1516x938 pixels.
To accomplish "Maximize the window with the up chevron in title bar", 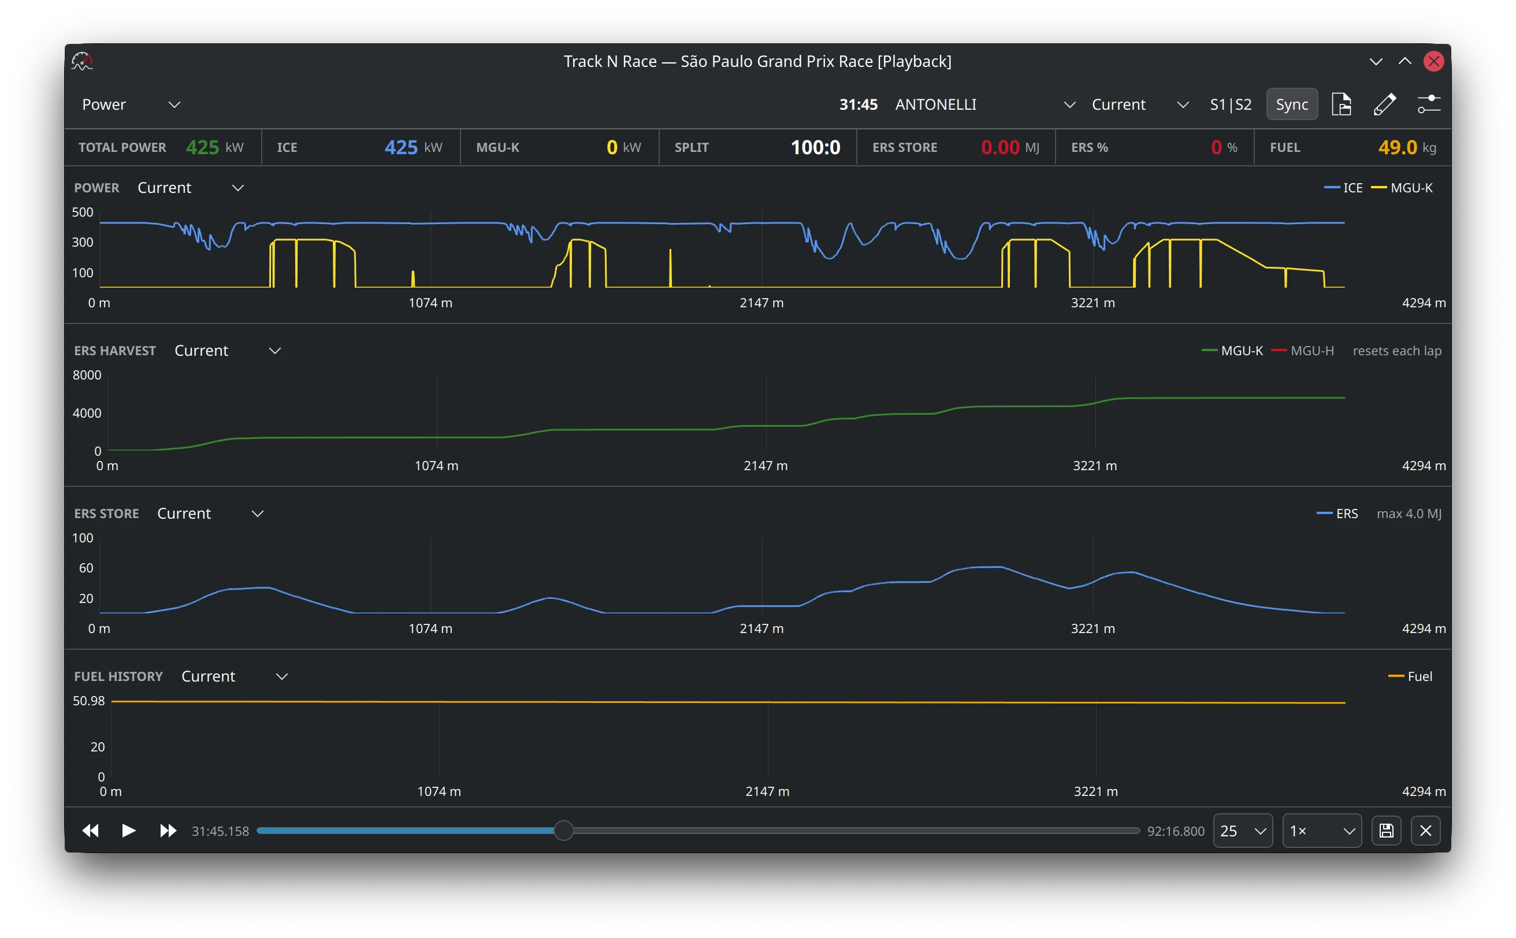I will [x=1405, y=61].
